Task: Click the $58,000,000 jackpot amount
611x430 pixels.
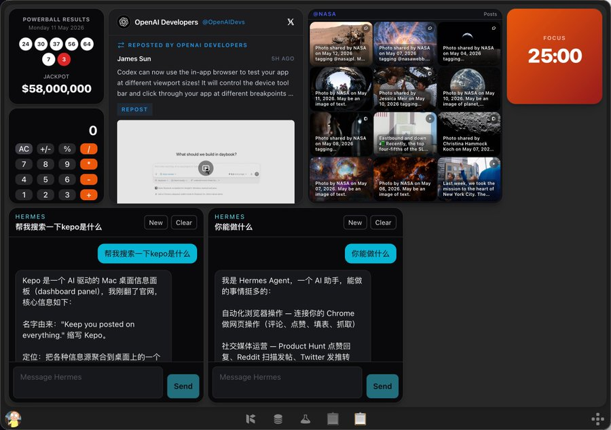Action: coord(56,89)
